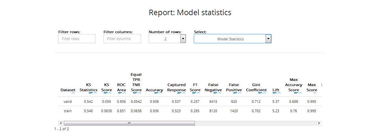
Task: Expand the Model Statistics select dropdown
Action: click(268, 39)
